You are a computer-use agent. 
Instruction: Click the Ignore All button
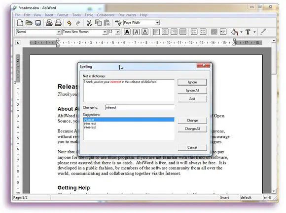[x=192, y=90]
